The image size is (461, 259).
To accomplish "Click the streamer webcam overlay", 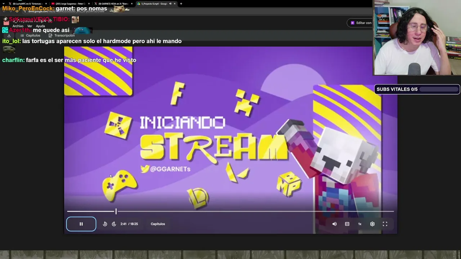I will (417, 37).
